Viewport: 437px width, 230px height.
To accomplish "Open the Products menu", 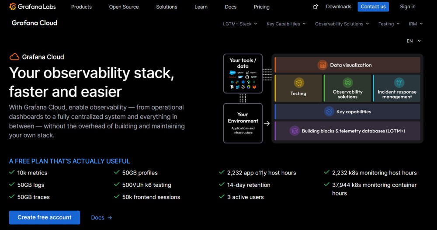I will point(81,7).
